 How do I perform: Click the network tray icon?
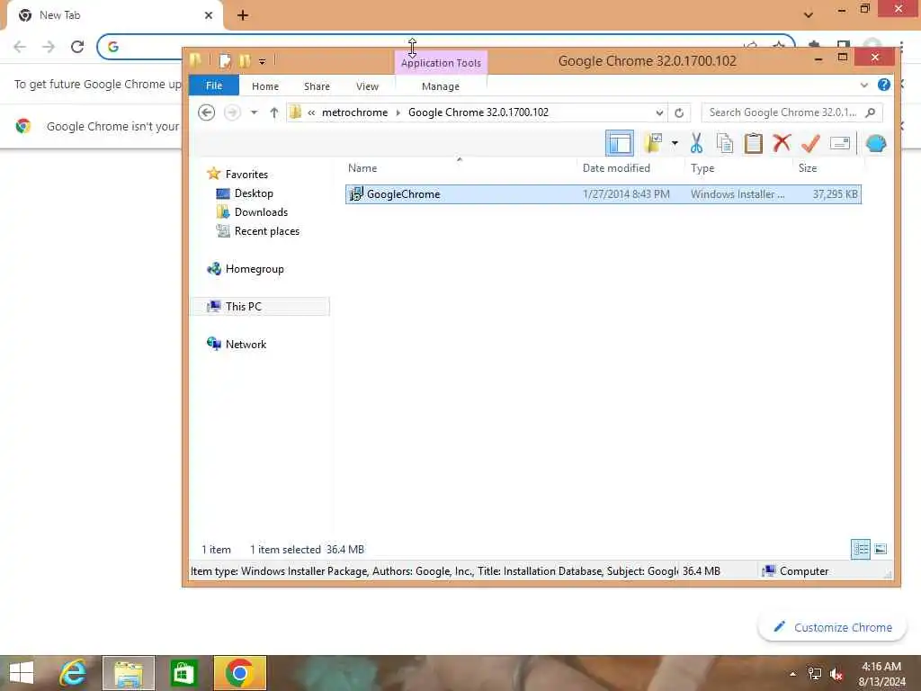pos(815,674)
